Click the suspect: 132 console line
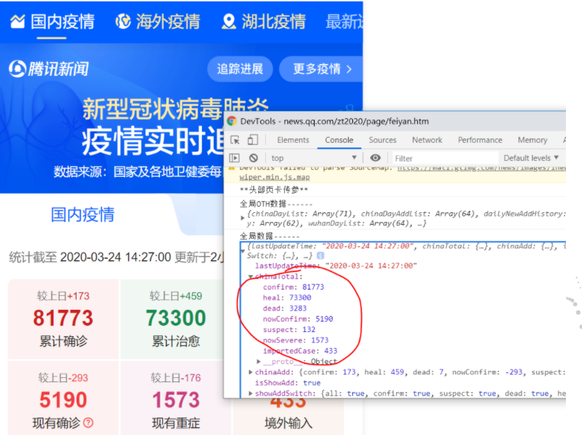Screen dimensions: 582x435 click(289, 330)
